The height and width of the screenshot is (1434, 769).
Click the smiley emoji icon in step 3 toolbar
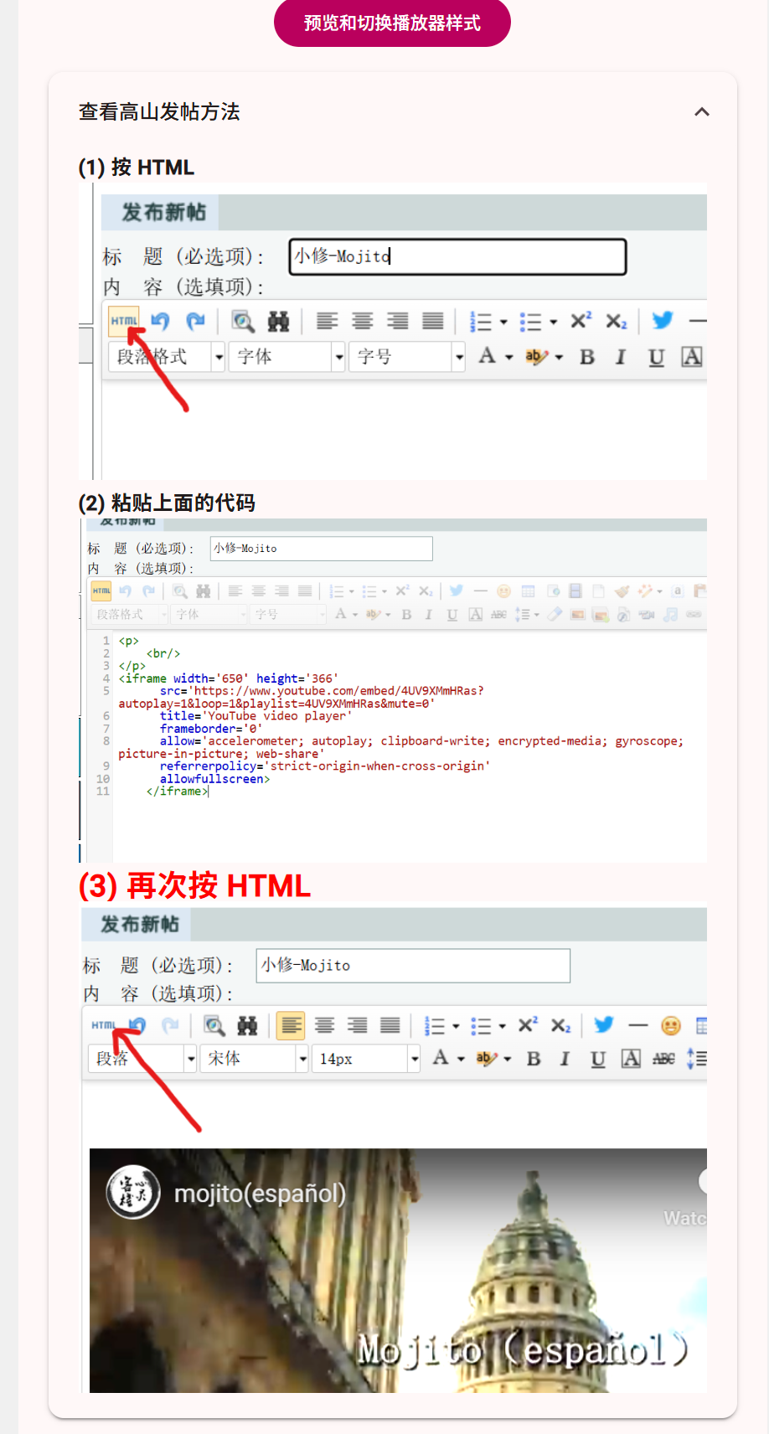670,1025
